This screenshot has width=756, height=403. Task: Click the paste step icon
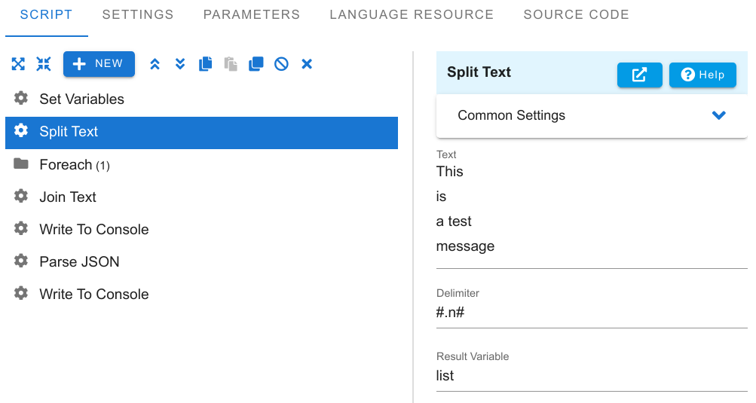point(231,63)
